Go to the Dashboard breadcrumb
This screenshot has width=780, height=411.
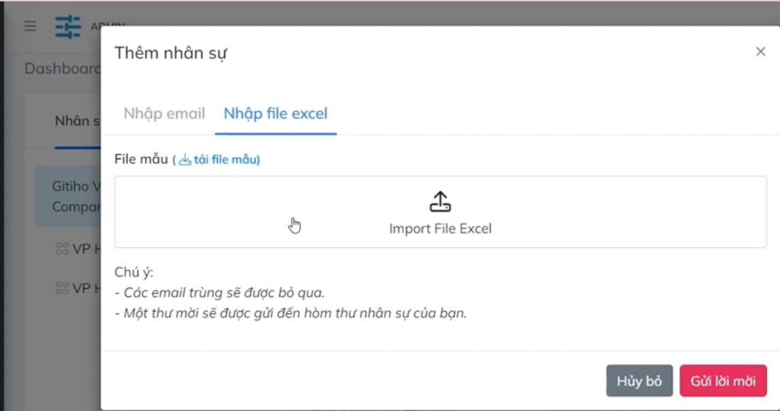[63, 69]
